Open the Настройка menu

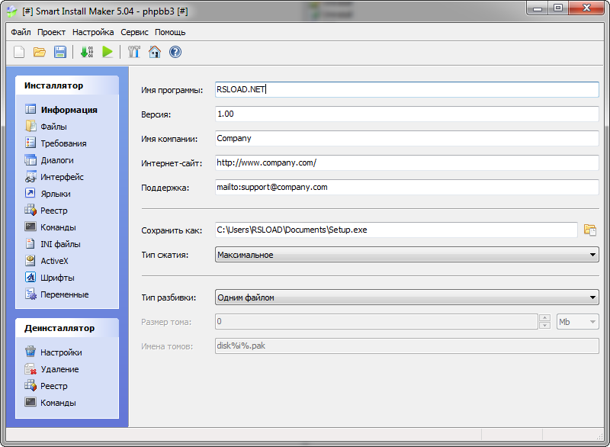(x=93, y=32)
